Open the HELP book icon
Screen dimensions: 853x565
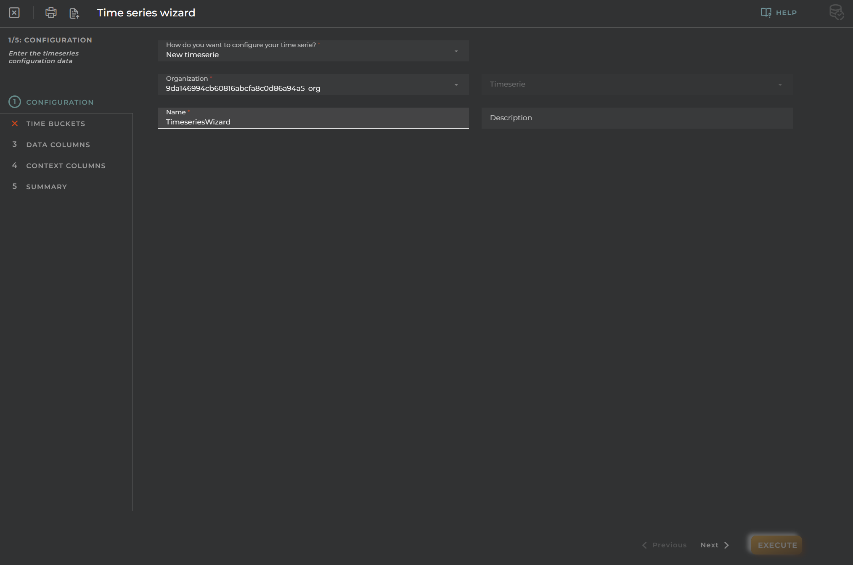(x=766, y=13)
